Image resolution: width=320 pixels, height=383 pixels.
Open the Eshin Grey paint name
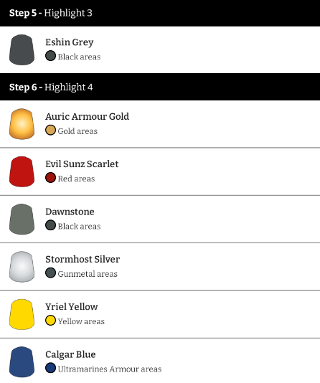(x=70, y=42)
